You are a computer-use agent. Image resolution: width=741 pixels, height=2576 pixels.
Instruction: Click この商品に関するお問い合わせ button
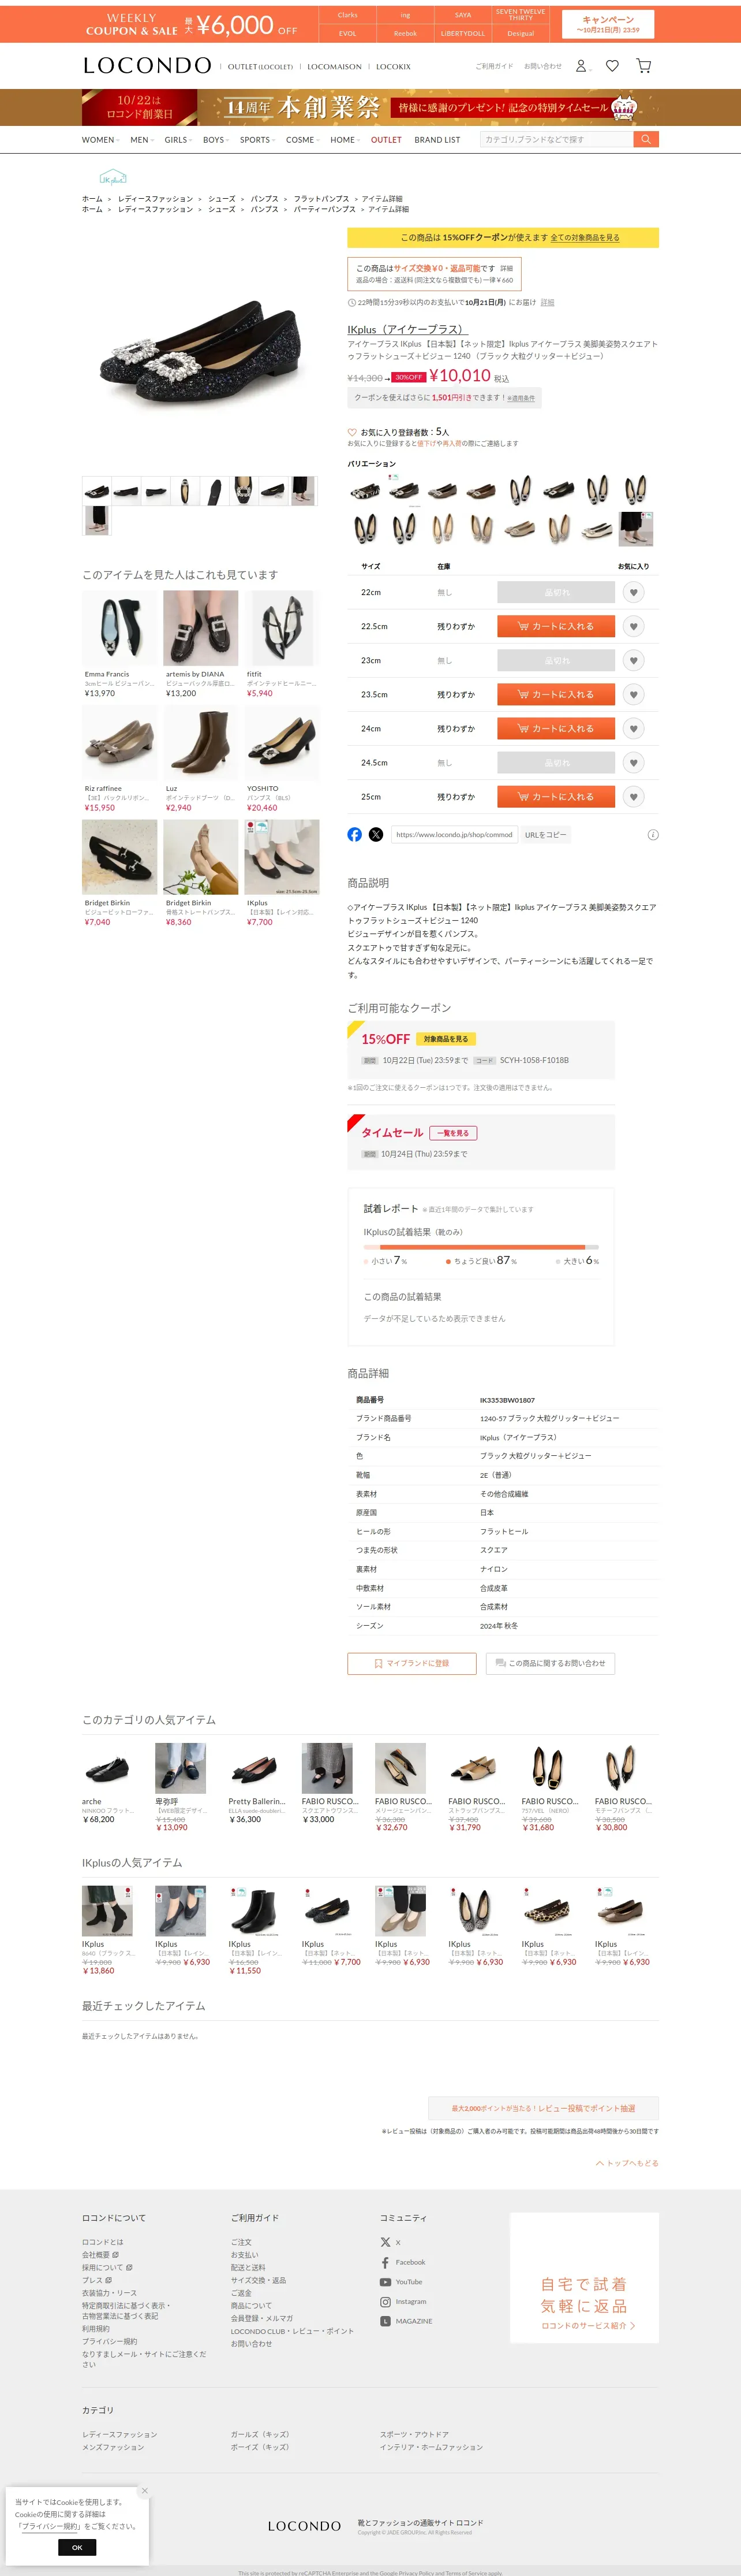tap(550, 1663)
